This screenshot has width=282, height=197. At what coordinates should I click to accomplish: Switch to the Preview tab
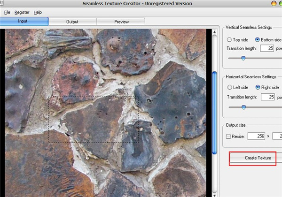click(121, 22)
